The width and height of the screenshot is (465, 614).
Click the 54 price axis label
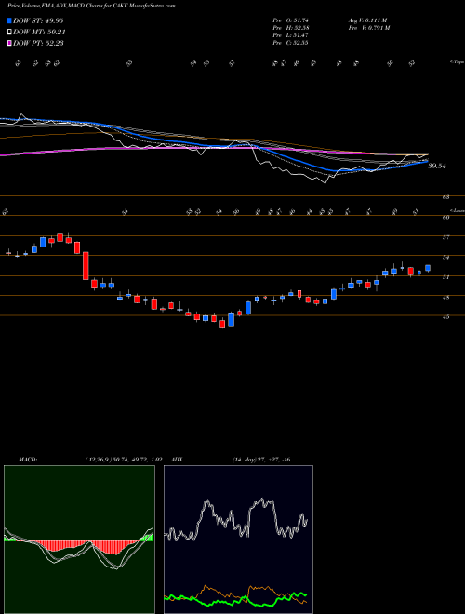click(x=445, y=258)
